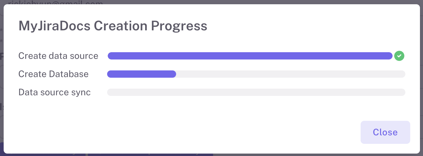Click the word 'MyJiraDocs' in the title
Image resolution: width=423 pixels, height=156 pixels.
[54, 26]
